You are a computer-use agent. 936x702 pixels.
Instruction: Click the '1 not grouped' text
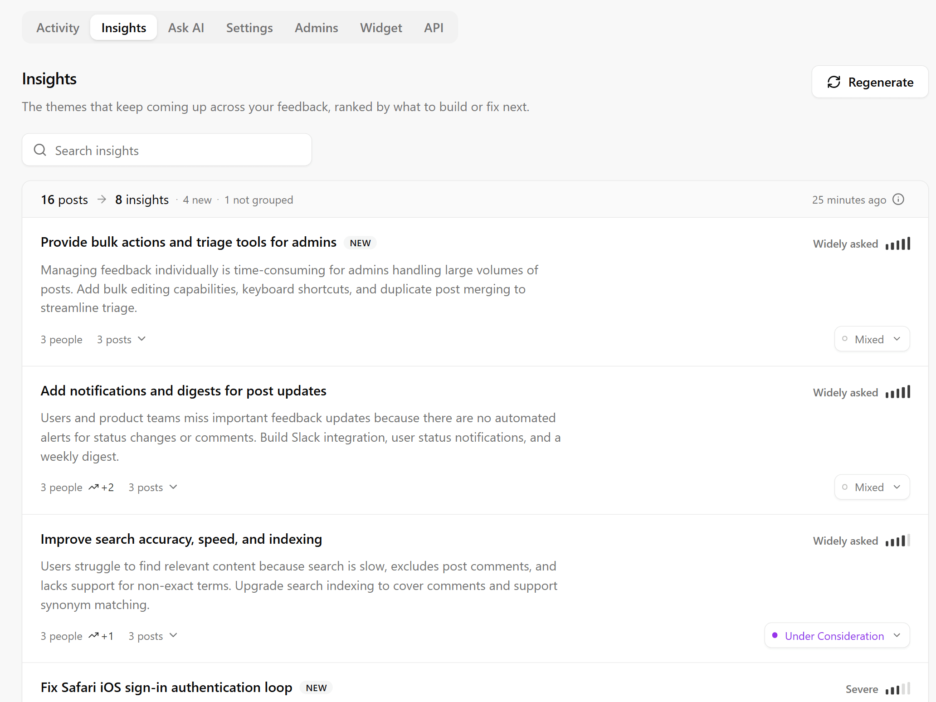[x=259, y=200]
